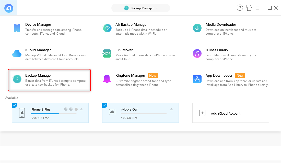Viewport: 281px width, 163px height.
Task: Click the Add iCloud Account label
Action: pos(226,114)
